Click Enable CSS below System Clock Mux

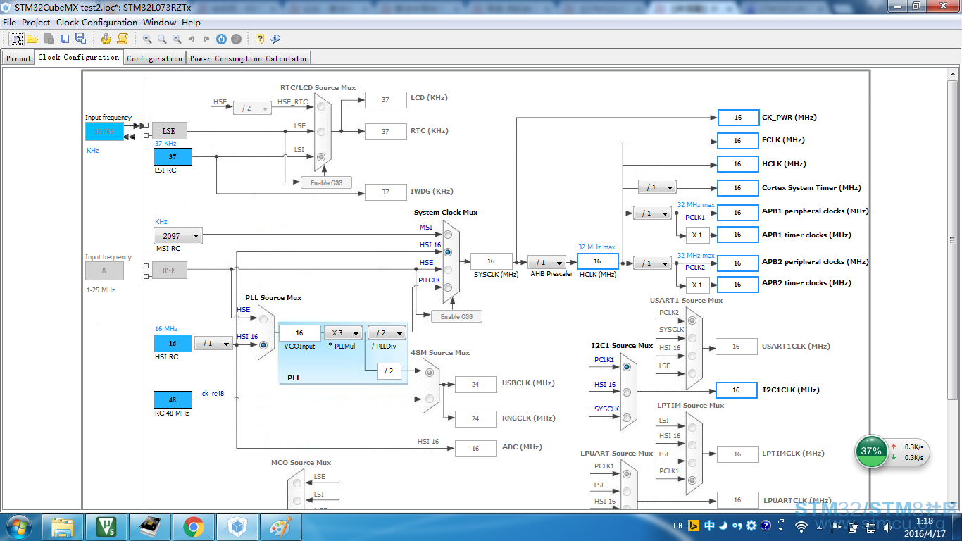coord(456,316)
